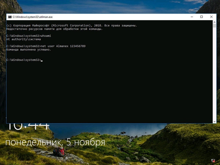Viewport: 220px width, 165px height.
Task: Maximize the utilman.exe console window
Action: [201, 17]
